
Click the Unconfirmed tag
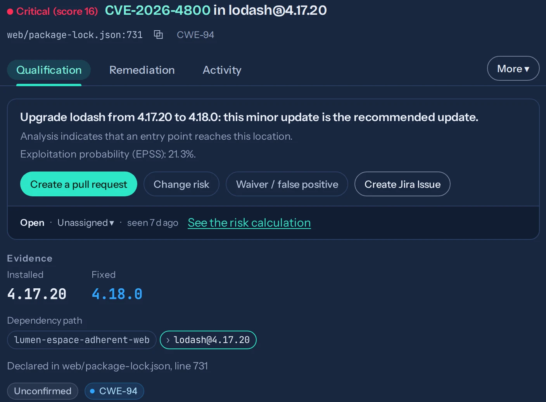43,391
